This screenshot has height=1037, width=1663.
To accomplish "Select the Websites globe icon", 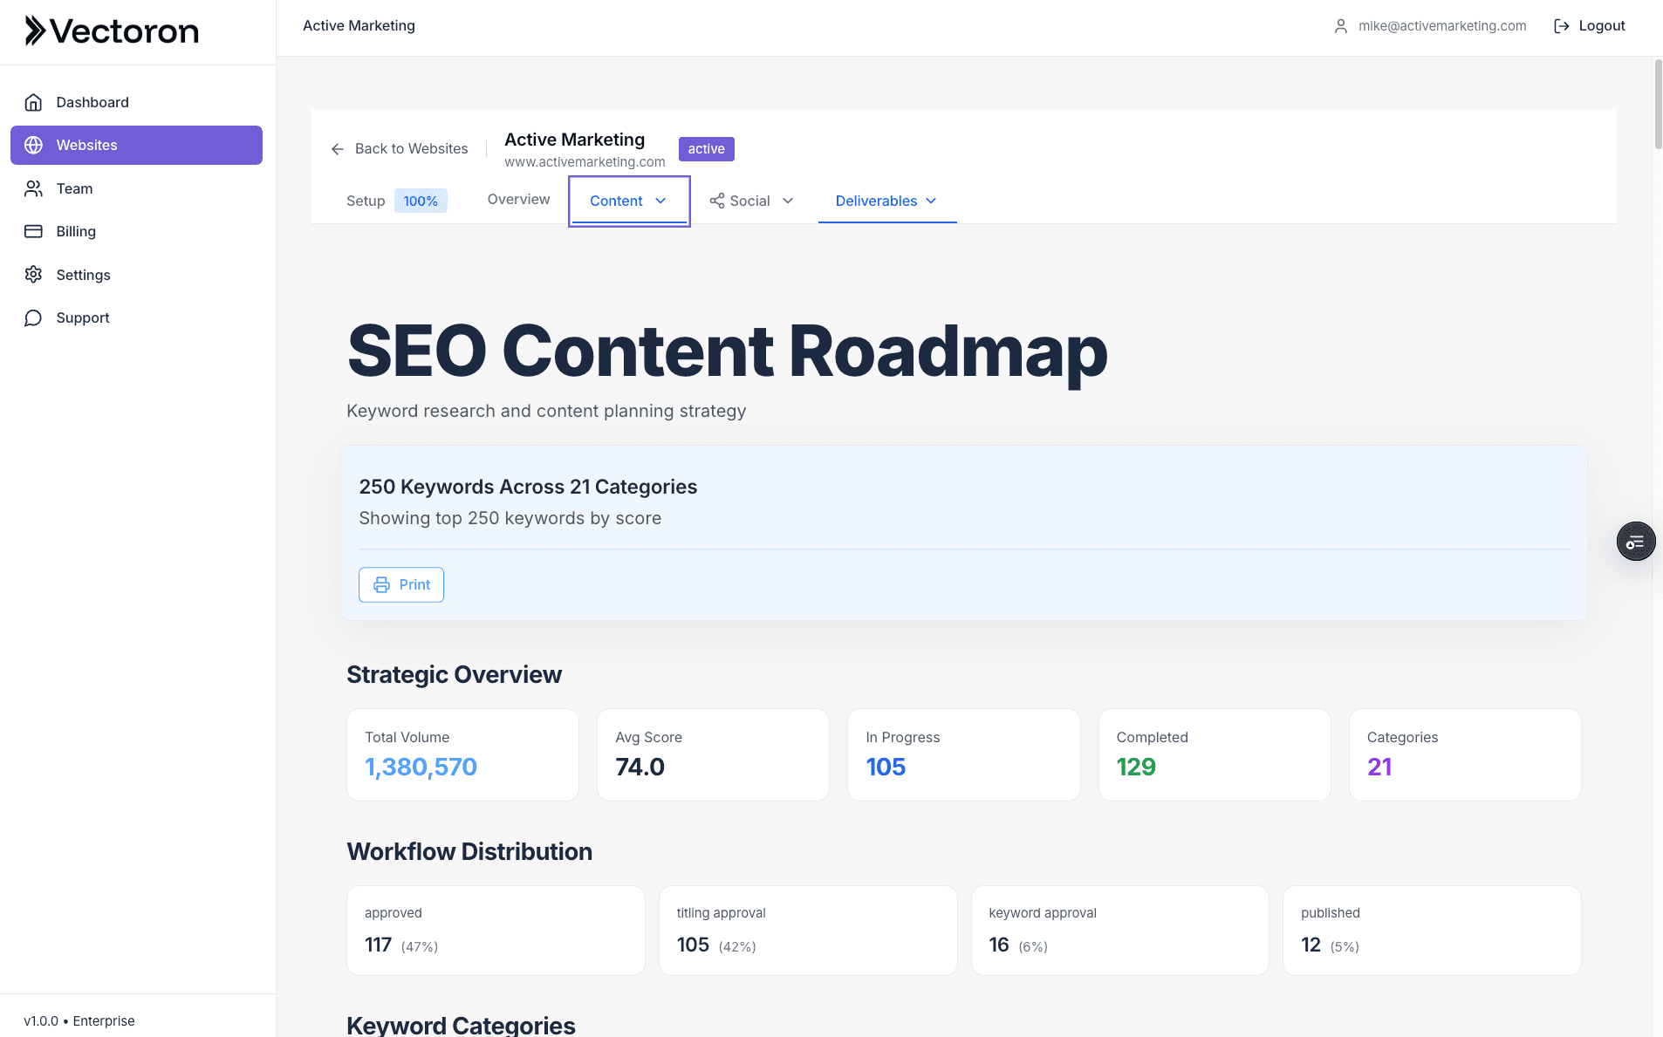I will [33, 145].
